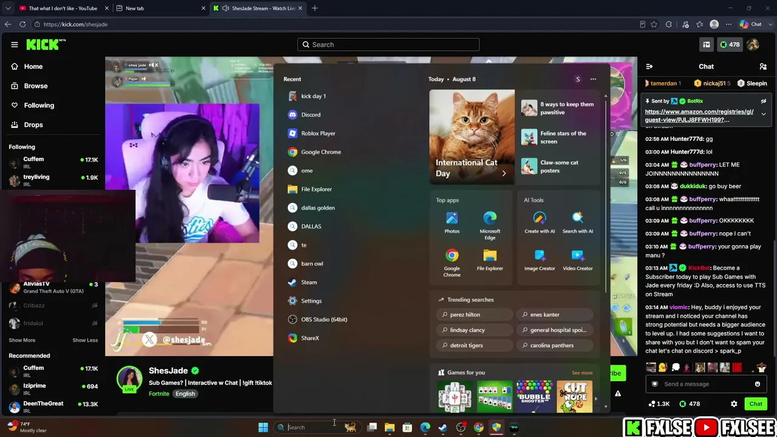Screen dimensions: 777x437
Task: Open Video Creator under AI Tools
Action: tap(577, 260)
